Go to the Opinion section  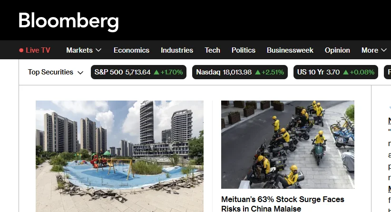pos(337,50)
